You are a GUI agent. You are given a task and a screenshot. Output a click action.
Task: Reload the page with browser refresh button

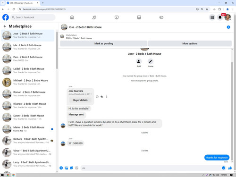tap(14, 9)
